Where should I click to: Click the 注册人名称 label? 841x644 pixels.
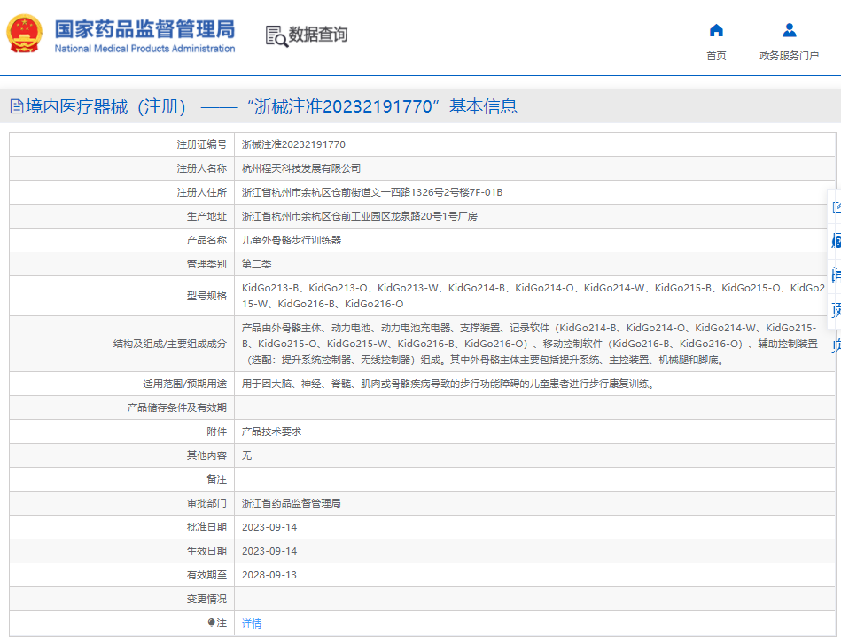(x=202, y=168)
